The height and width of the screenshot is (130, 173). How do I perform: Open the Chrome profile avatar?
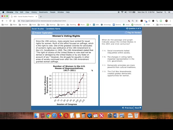167,21
